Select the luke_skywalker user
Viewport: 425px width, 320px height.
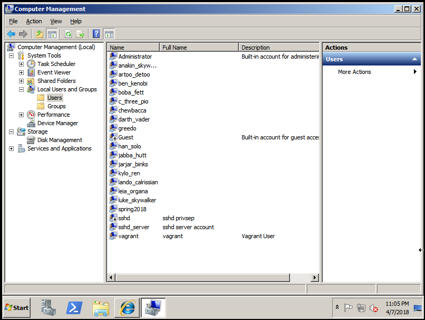pos(137,200)
